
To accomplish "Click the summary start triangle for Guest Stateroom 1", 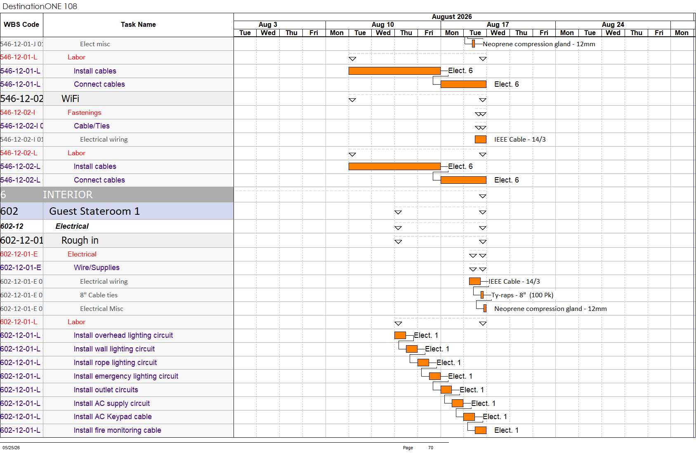I will pos(398,212).
